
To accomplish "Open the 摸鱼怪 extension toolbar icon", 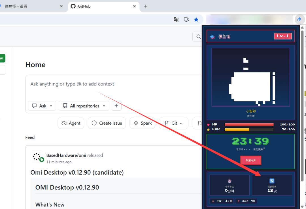I will [x=299, y=19].
